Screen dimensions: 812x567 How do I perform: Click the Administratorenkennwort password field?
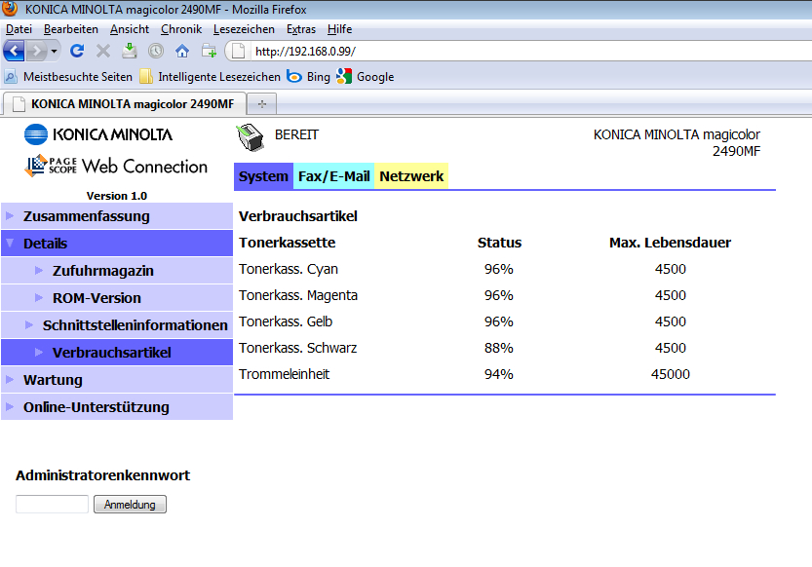pos(52,505)
